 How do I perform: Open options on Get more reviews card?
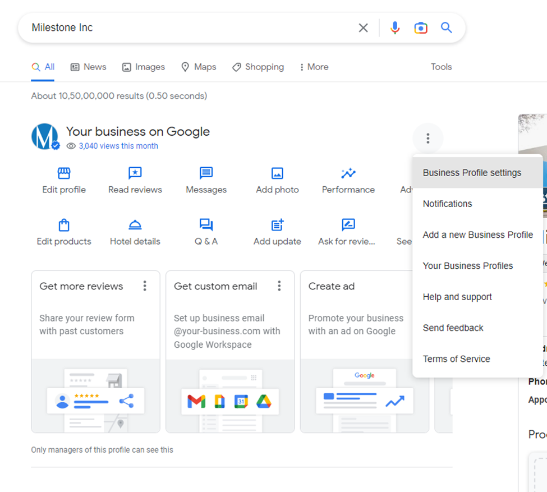(145, 286)
